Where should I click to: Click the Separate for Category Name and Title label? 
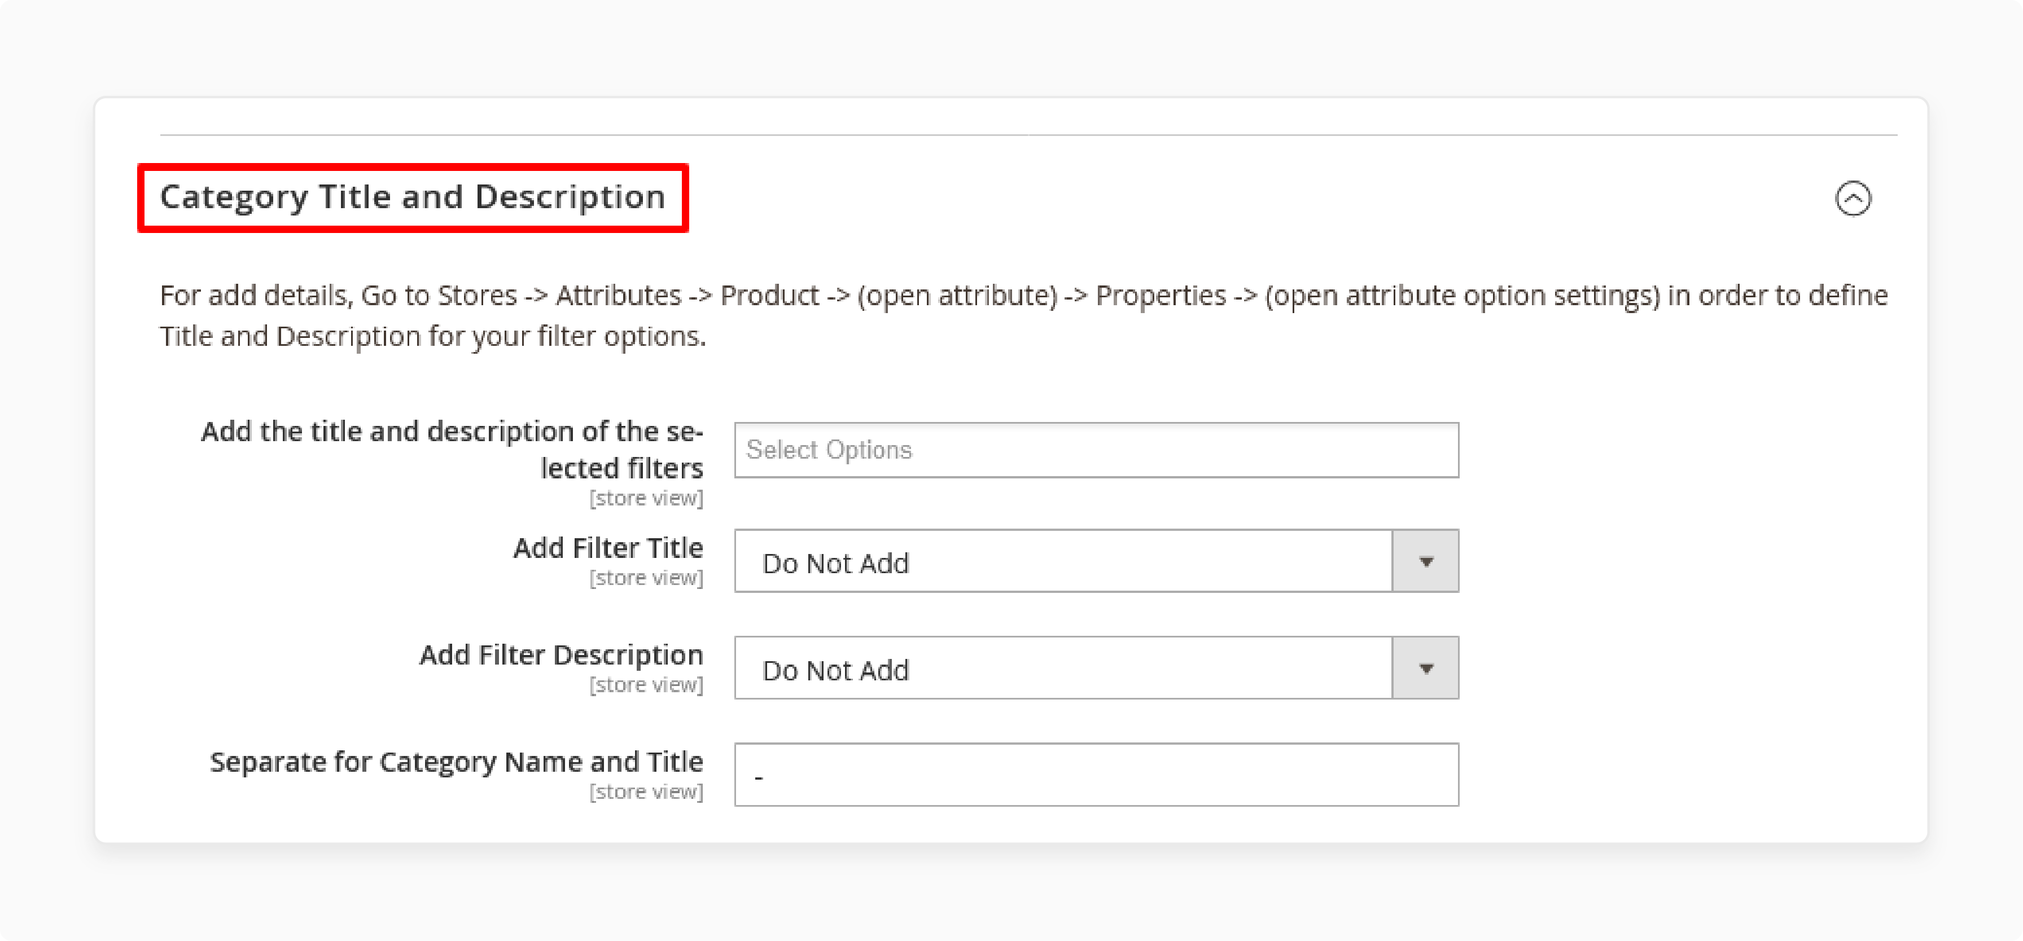coord(456,762)
